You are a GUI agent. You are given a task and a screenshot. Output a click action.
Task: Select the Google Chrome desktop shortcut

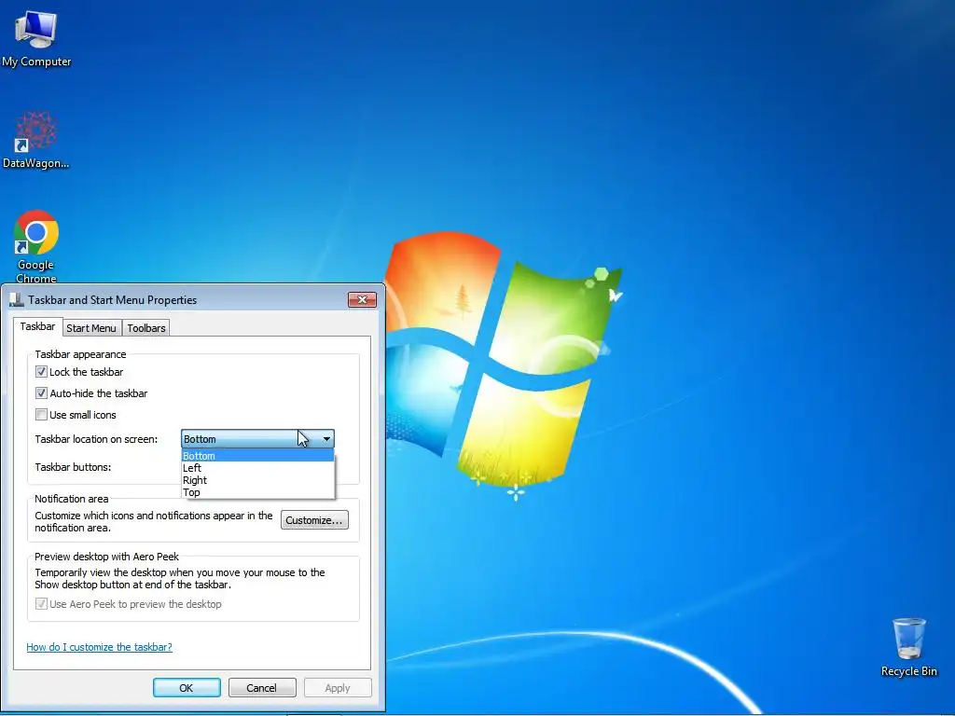[36, 246]
